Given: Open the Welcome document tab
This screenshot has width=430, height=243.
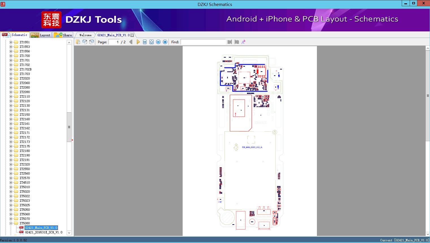Looking at the screenshot, I should [x=85, y=35].
